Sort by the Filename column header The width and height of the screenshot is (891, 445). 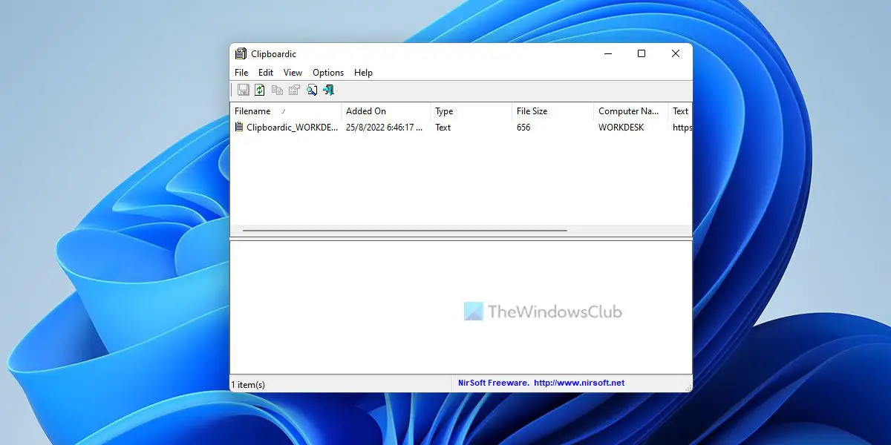(x=286, y=111)
